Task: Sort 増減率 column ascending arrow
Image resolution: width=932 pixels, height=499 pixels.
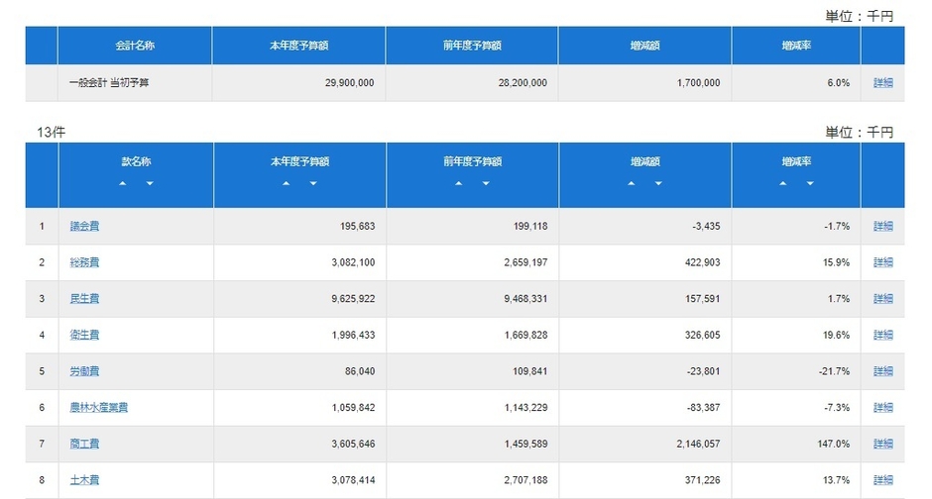Action: click(783, 184)
